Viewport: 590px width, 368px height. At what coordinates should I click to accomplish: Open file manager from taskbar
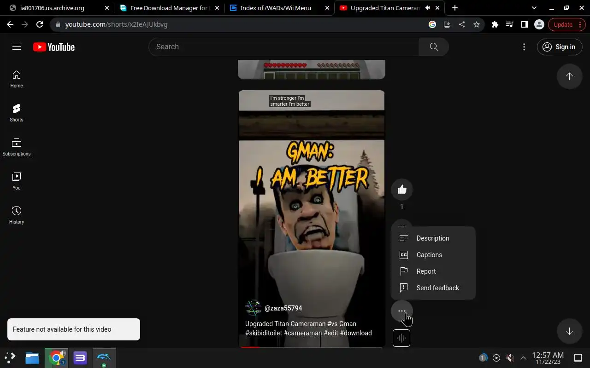32,357
